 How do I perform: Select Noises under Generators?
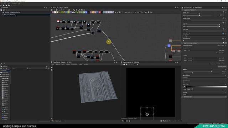6,102
